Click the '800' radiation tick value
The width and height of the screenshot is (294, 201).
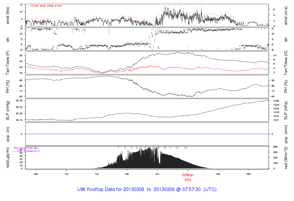pos(275,147)
